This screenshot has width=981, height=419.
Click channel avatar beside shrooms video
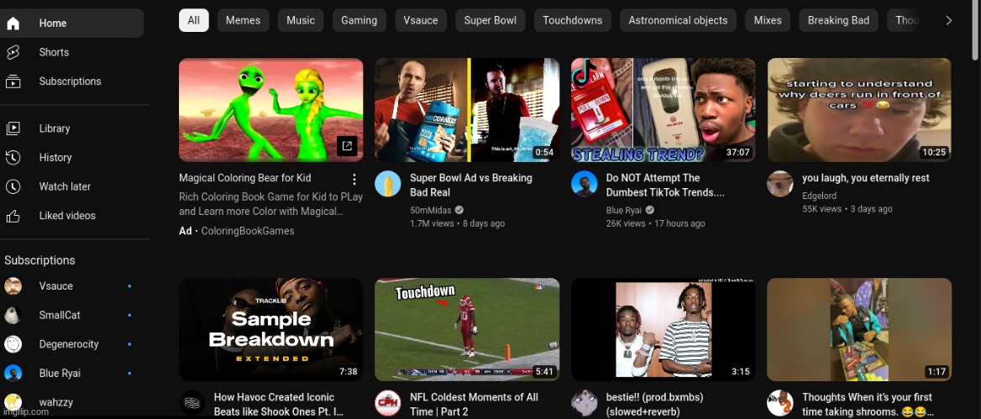coord(780,403)
